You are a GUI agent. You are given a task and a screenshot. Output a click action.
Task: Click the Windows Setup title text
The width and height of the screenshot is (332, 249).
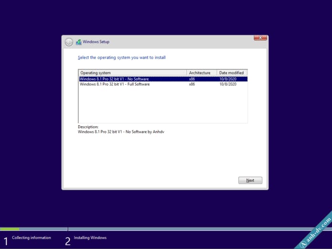click(96, 42)
